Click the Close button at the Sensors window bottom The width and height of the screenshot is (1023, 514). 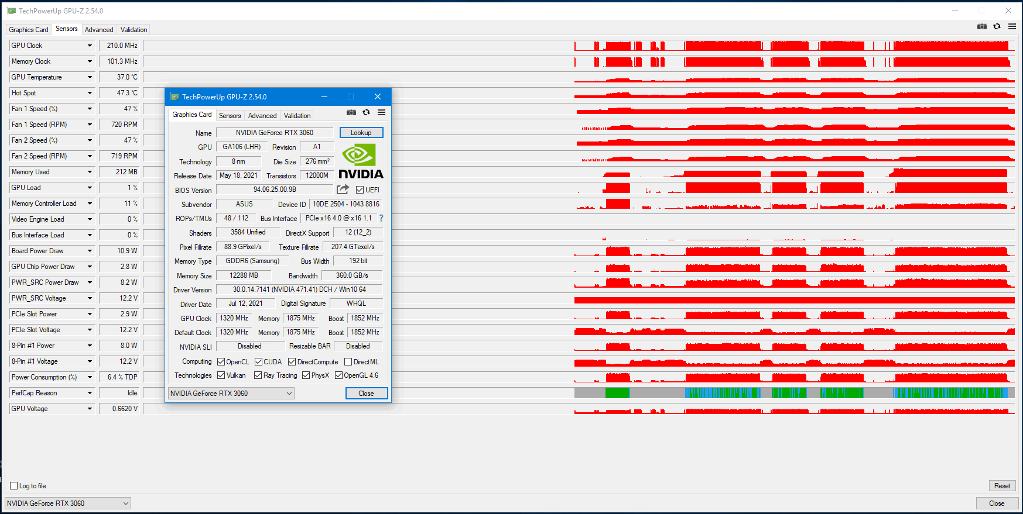pos(997,503)
